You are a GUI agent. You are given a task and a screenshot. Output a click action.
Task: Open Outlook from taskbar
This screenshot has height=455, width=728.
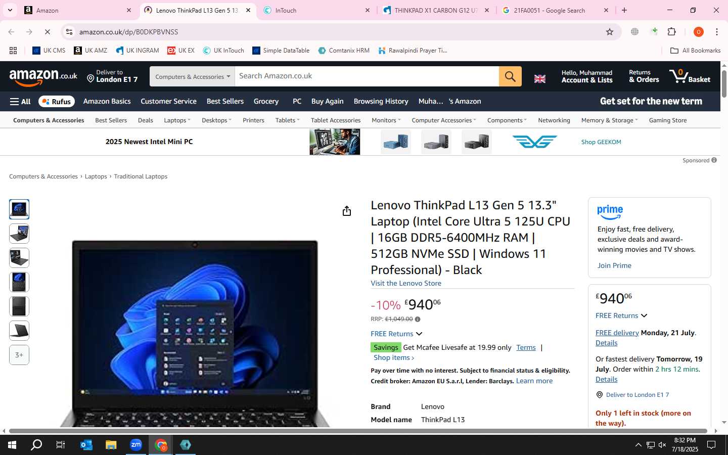(x=86, y=445)
